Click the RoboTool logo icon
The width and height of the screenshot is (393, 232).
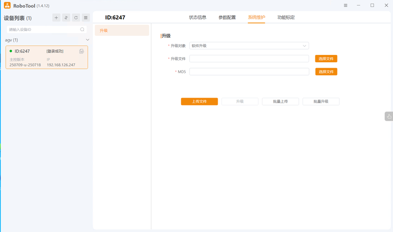[7, 5]
